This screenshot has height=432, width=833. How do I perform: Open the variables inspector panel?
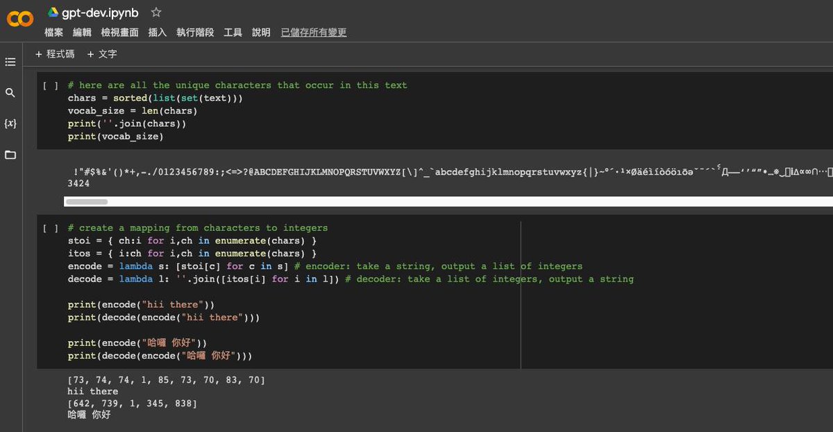coord(10,124)
